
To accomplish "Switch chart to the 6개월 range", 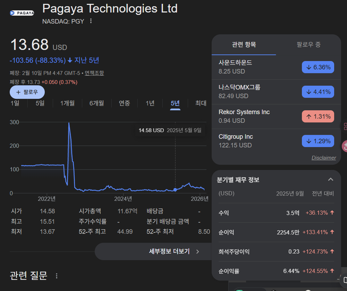I will coord(96,103).
